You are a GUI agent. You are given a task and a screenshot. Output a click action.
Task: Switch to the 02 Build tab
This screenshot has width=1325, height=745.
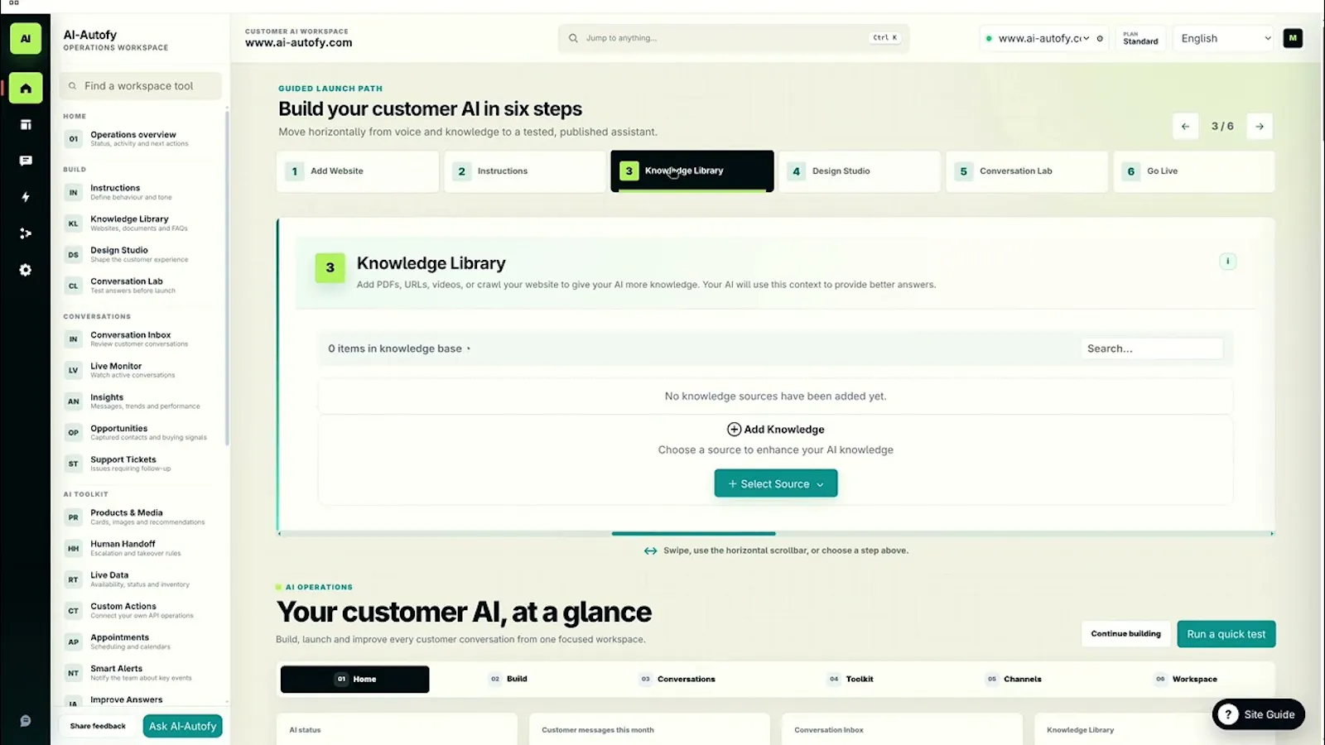pyautogui.click(x=508, y=679)
